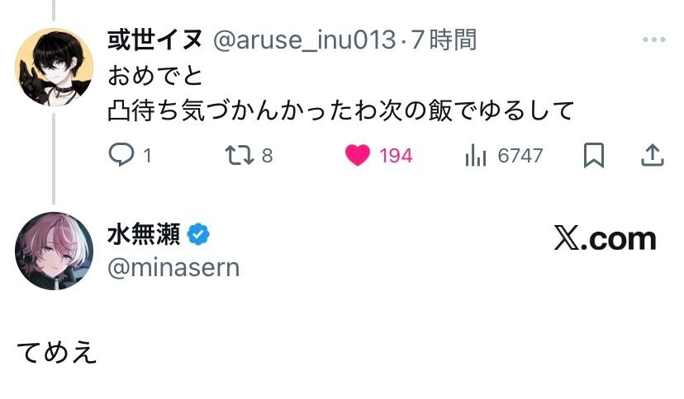684x399 pixels.
Task: Unlike the post via the pink heart
Action: (x=358, y=155)
